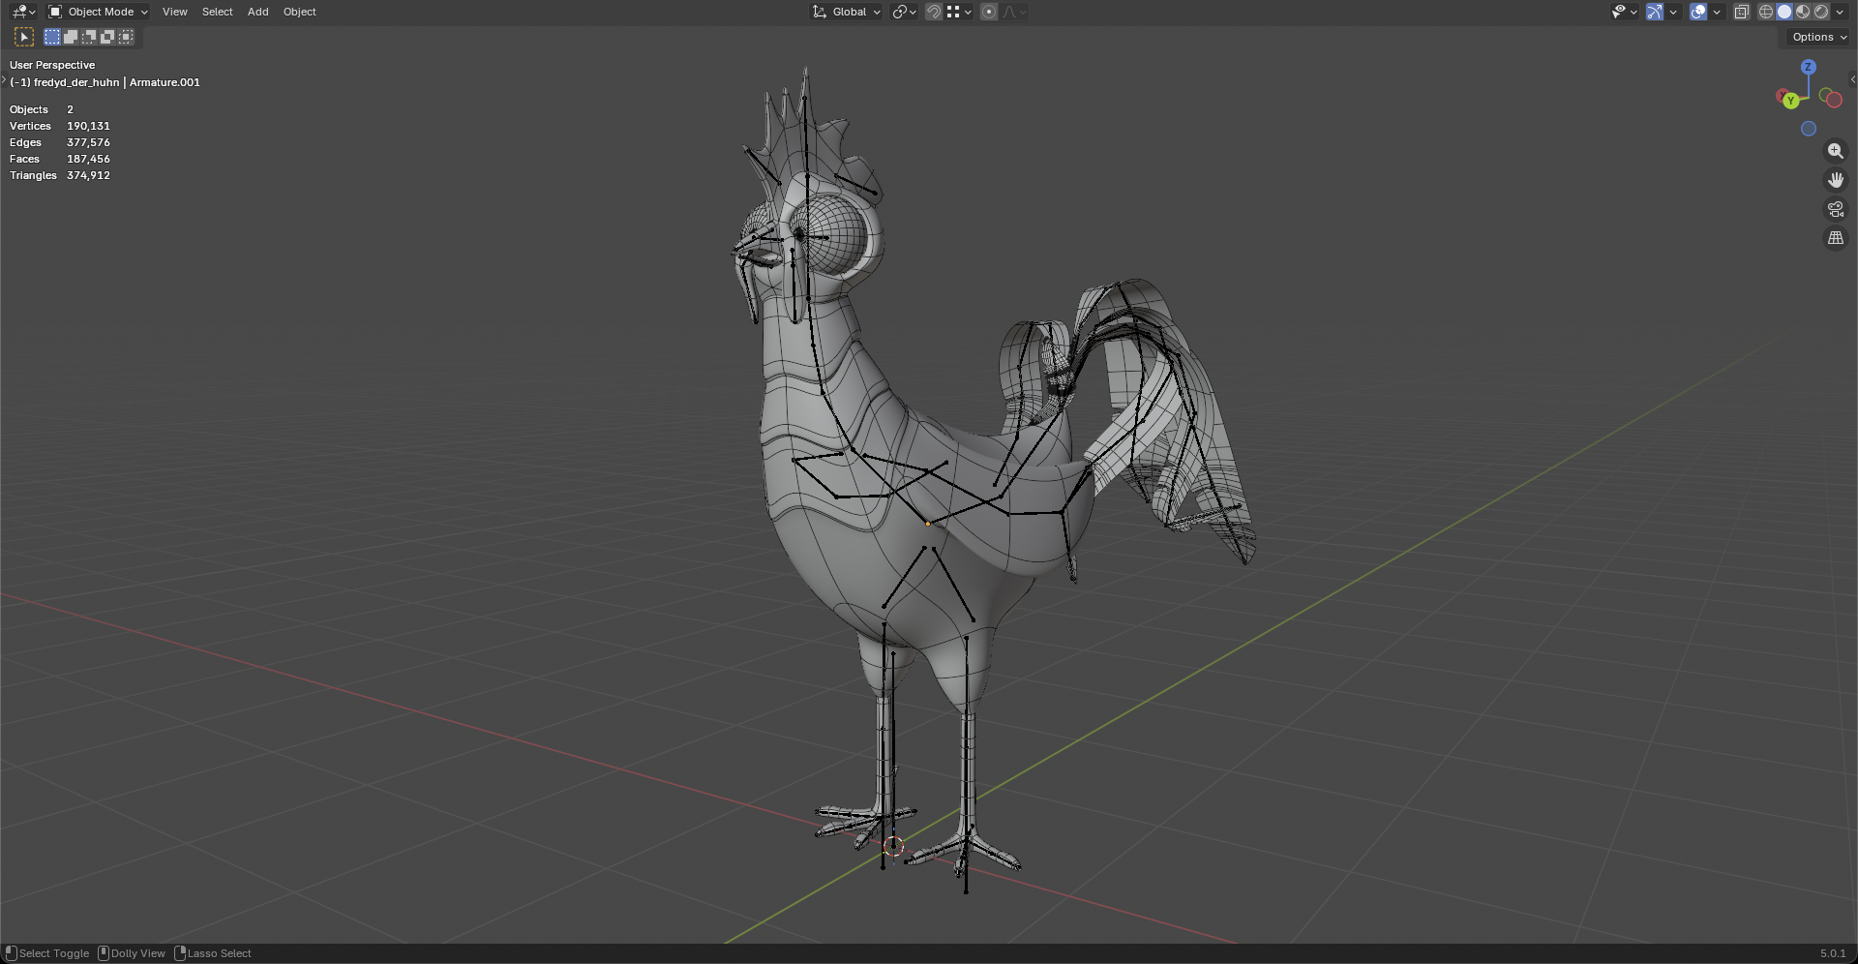The image size is (1858, 964).
Task: Open the Object Mode dropdown
Action: pyautogui.click(x=98, y=12)
